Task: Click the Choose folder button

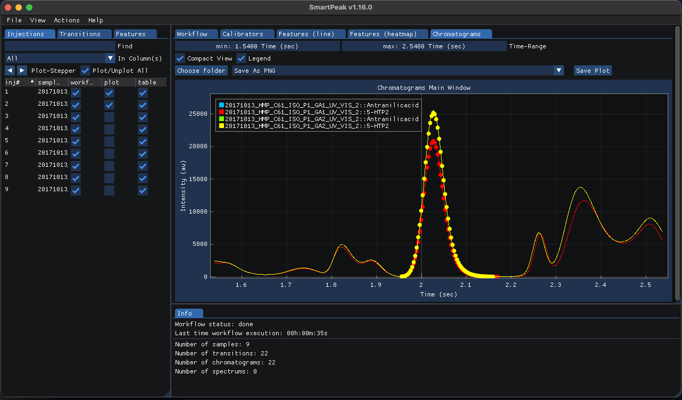Action: 202,71
